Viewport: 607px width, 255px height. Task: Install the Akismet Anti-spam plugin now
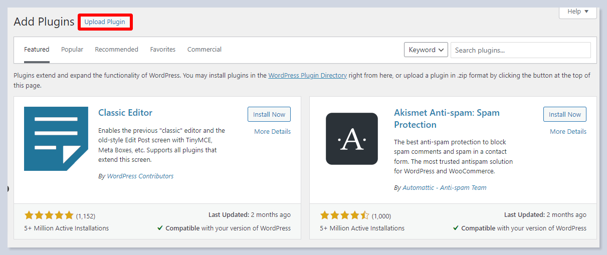[564, 114]
